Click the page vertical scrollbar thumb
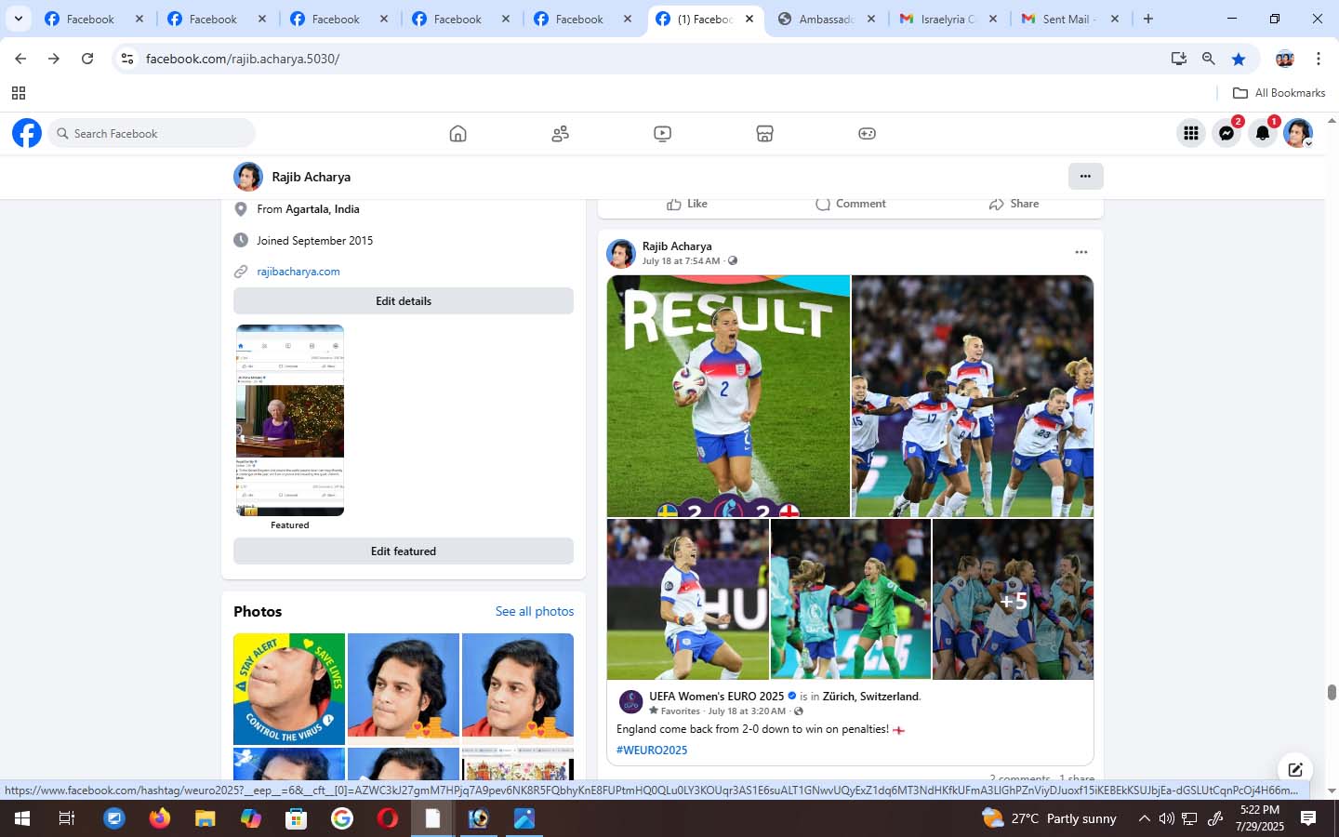This screenshot has width=1339, height=837. (1332, 693)
